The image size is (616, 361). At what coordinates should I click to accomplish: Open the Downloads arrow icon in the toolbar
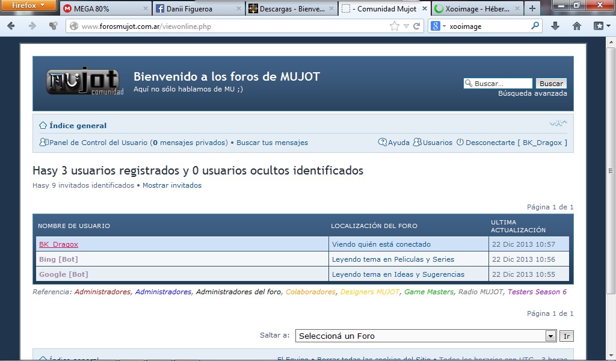(555, 26)
